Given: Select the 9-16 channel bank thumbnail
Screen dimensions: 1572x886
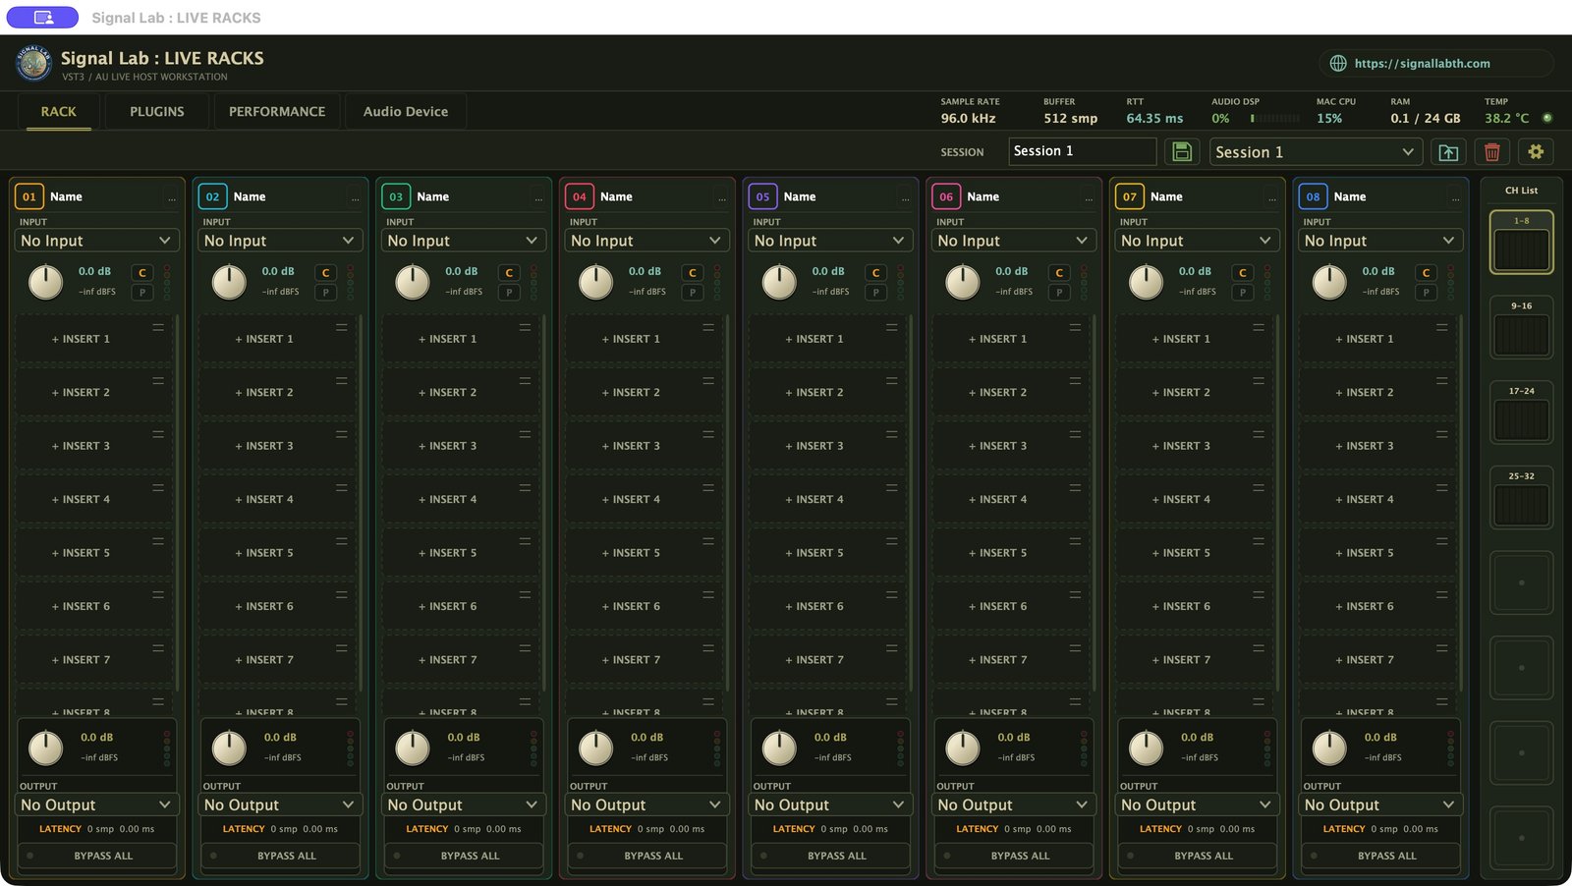Looking at the screenshot, I should tap(1521, 327).
